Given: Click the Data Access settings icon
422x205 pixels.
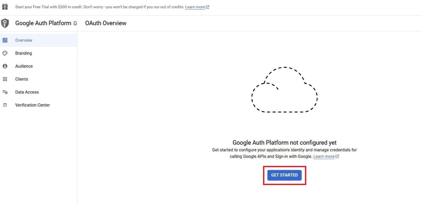Looking at the screenshot, I should pyautogui.click(x=5, y=92).
